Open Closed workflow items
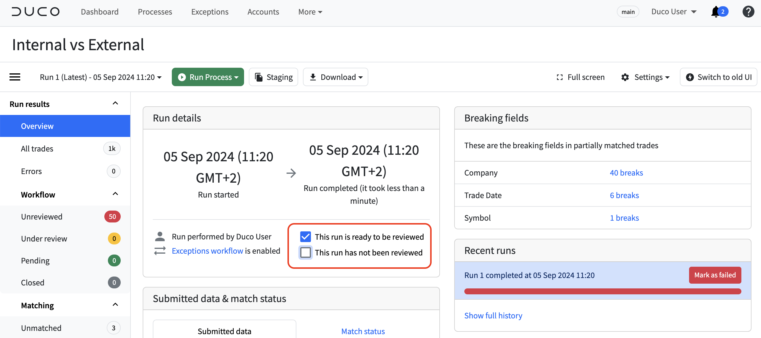 click(x=65, y=282)
